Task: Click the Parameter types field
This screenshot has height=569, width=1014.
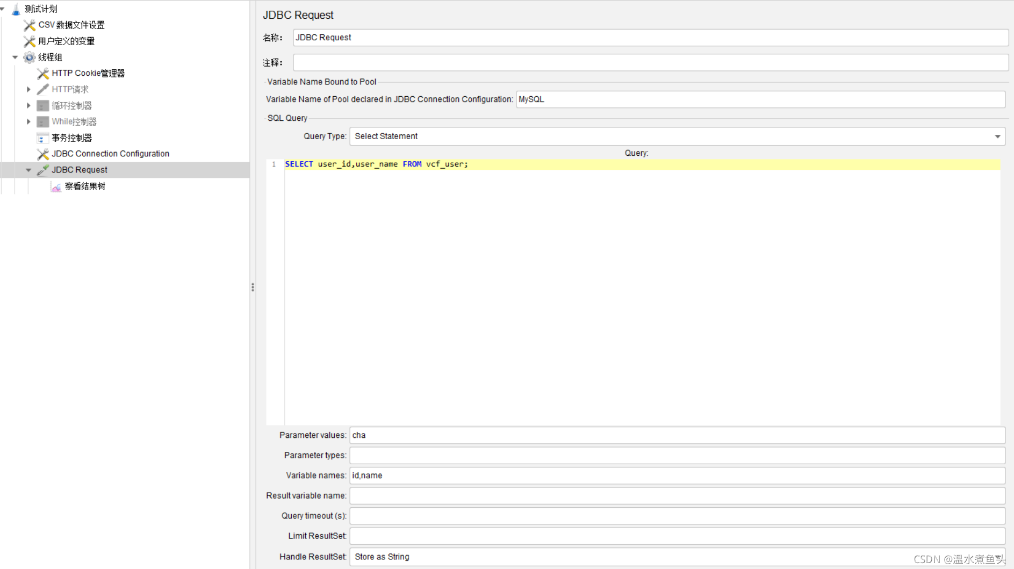Action: pyautogui.click(x=677, y=456)
